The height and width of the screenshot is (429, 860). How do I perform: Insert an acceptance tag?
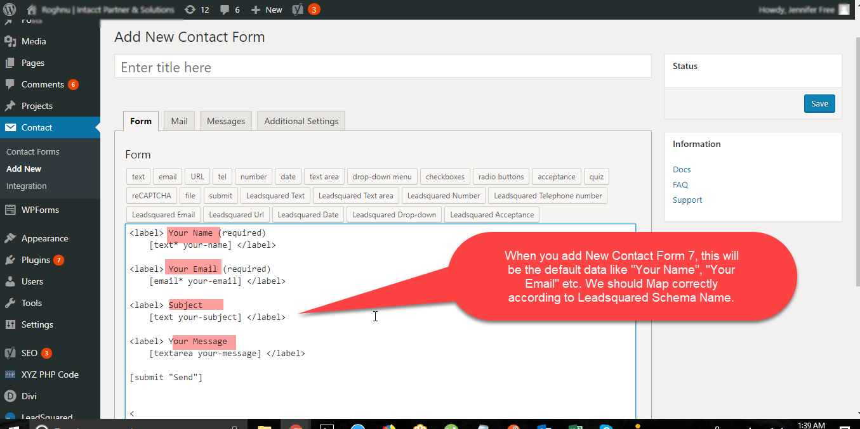557,177
